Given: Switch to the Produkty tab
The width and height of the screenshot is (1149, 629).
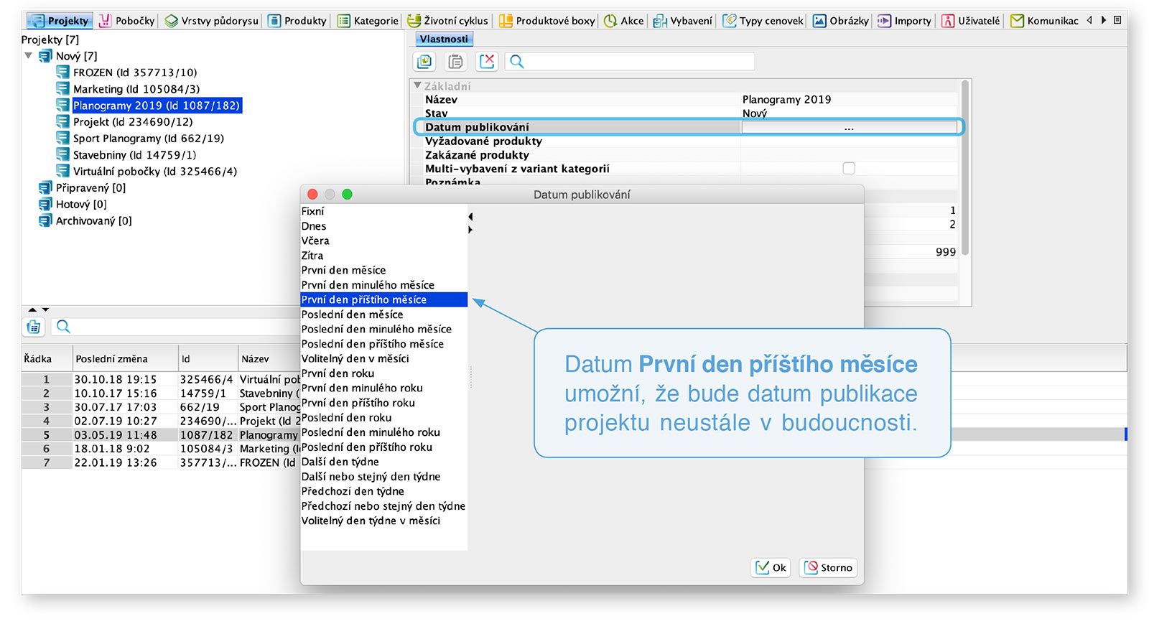Looking at the screenshot, I should 297,21.
